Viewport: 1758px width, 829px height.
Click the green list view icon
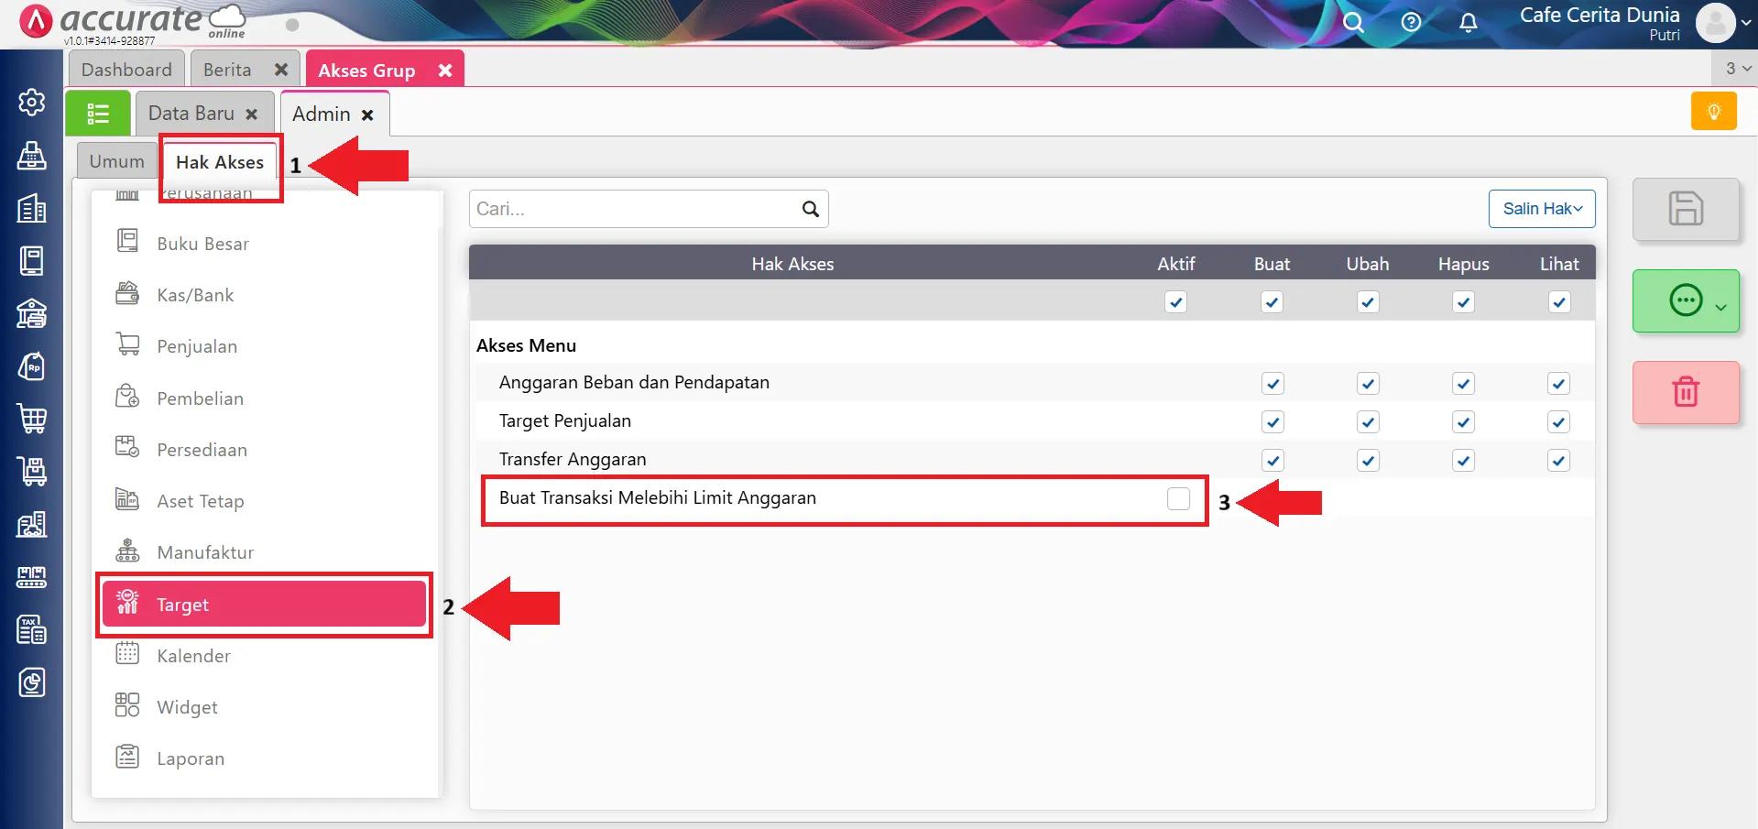click(x=98, y=114)
